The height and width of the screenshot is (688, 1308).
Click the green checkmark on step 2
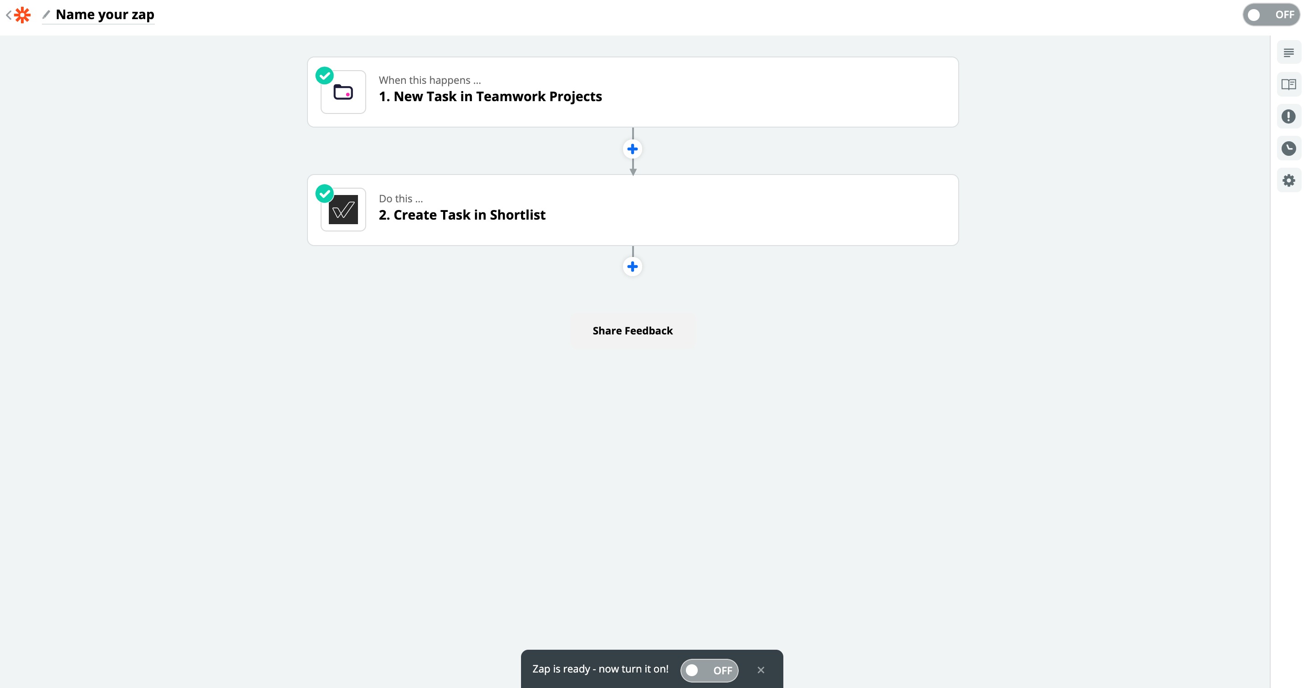tap(324, 194)
